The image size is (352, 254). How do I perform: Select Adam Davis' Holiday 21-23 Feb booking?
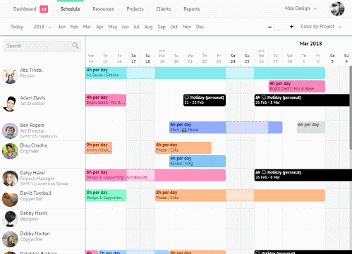(205, 100)
